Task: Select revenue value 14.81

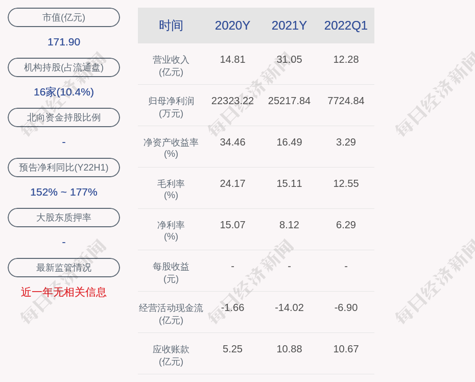Action: point(232,59)
